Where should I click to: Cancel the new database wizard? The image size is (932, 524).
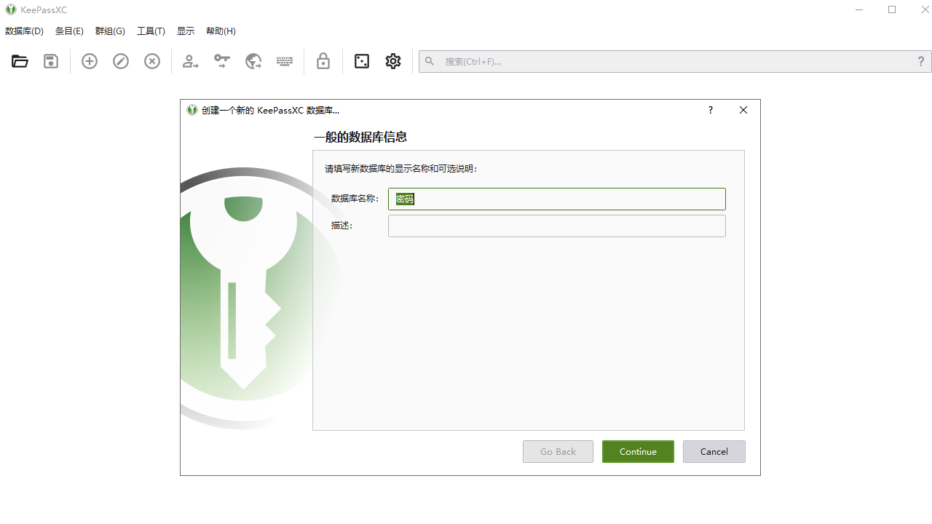pos(714,451)
